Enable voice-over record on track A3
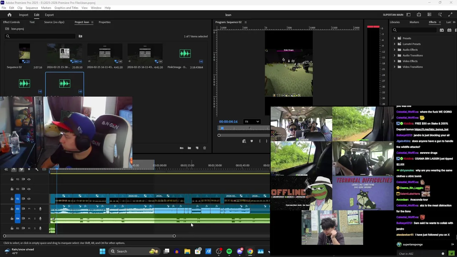 pyautogui.click(x=40, y=209)
